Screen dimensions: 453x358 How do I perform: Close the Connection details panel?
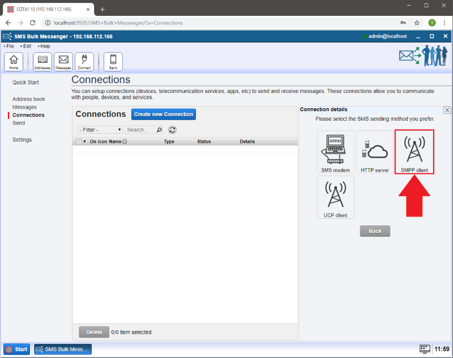[447, 110]
